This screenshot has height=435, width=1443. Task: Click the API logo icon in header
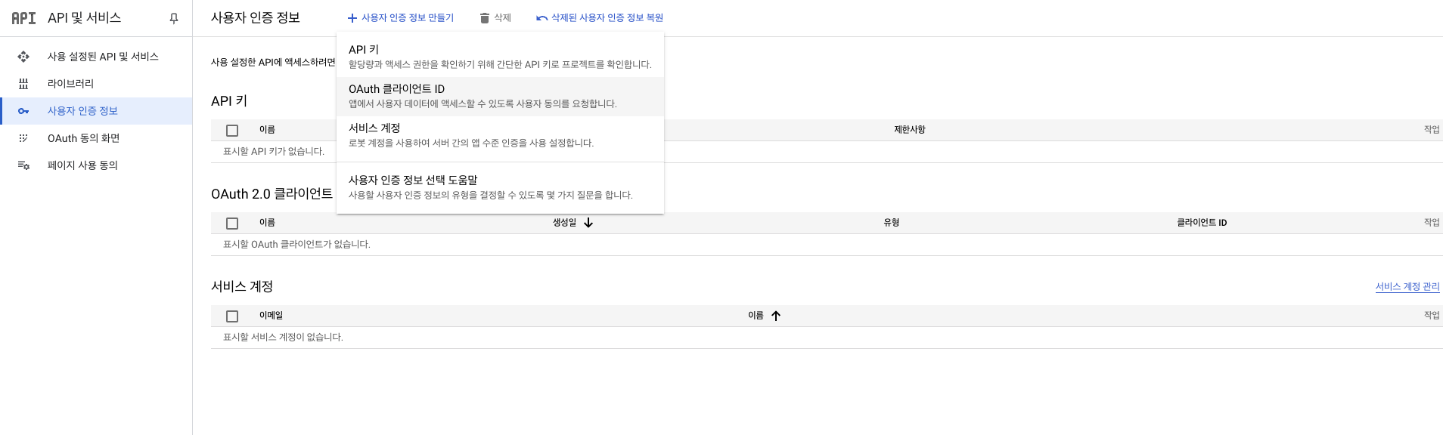23,18
